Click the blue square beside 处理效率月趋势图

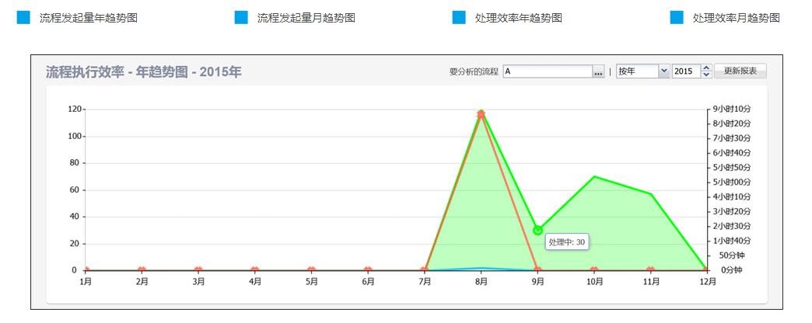(677, 18)
